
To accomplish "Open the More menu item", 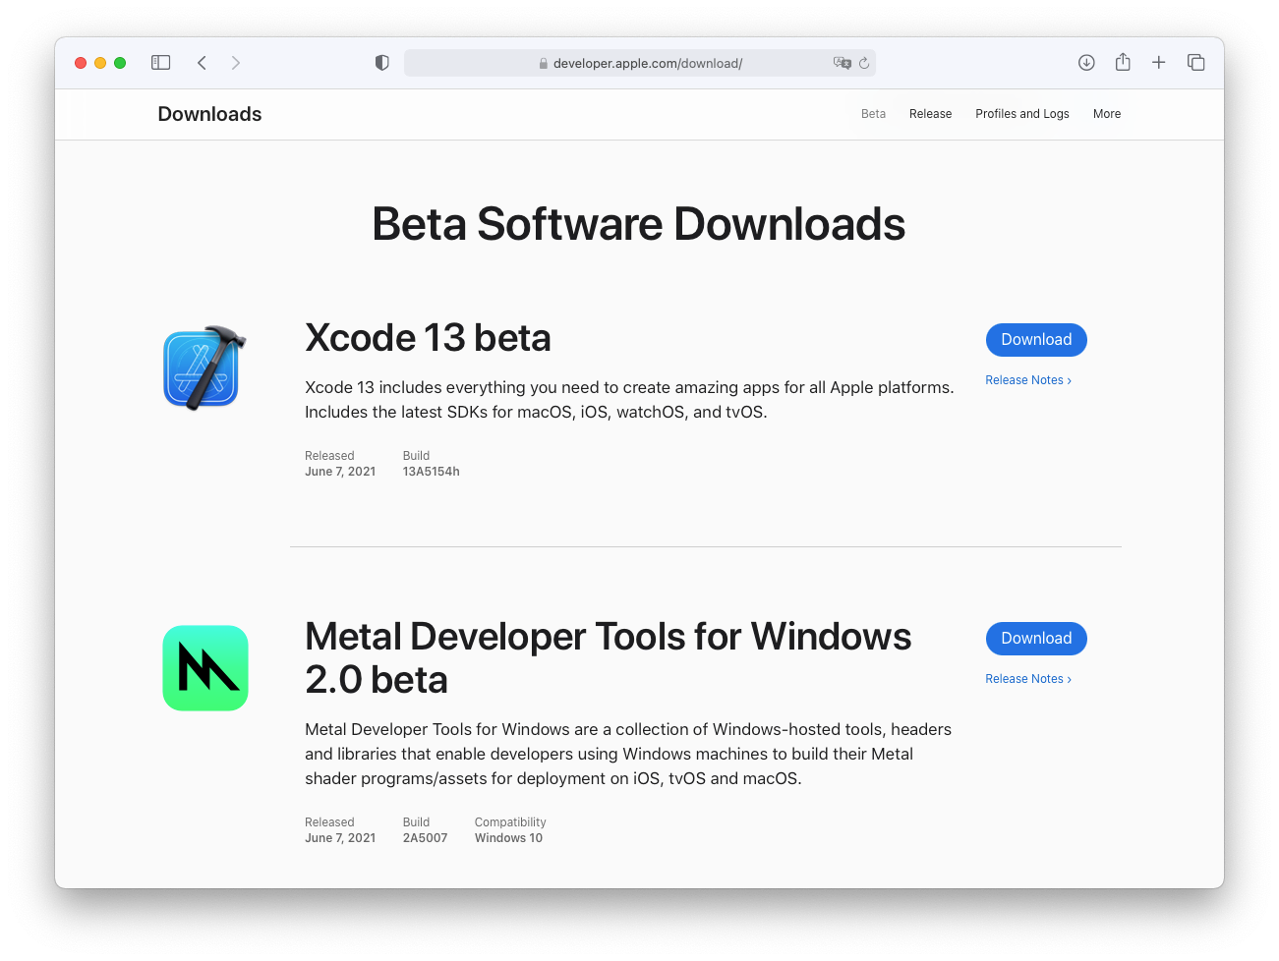I will (1107, 114).
